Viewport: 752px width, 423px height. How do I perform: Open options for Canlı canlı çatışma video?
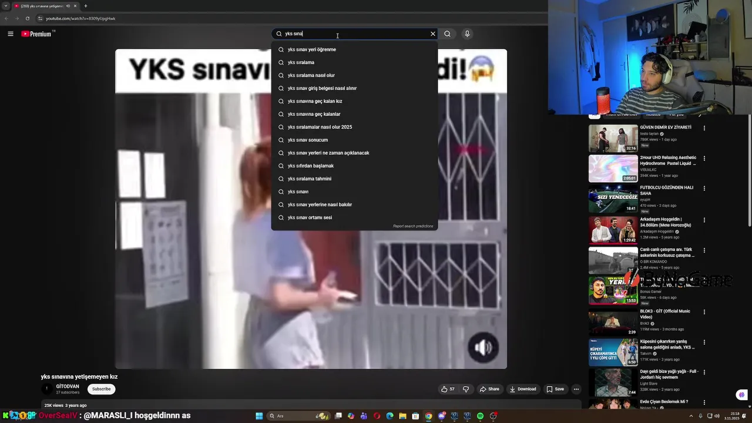704,250
